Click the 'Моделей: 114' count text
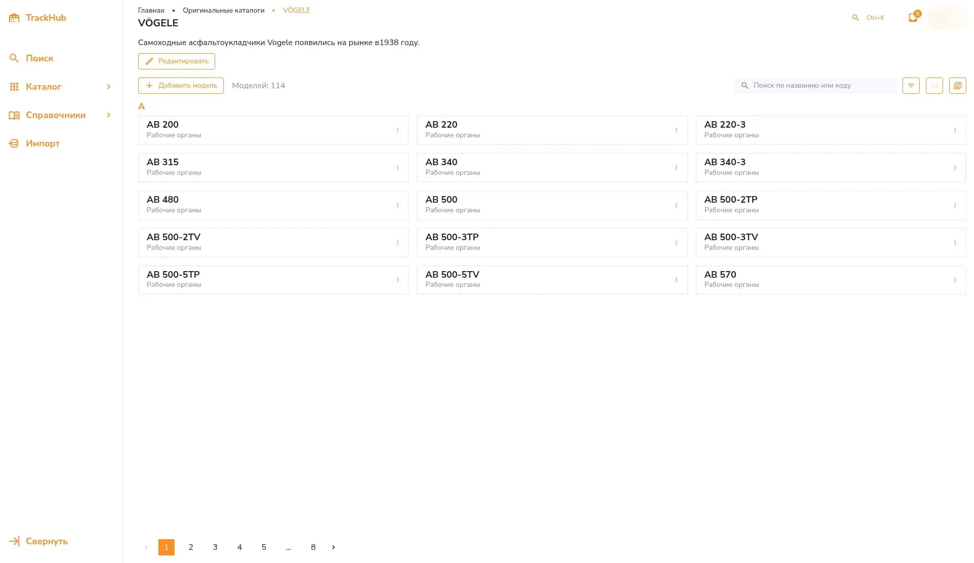The height and width of the screenshot is (563, 974). (258, 86)
